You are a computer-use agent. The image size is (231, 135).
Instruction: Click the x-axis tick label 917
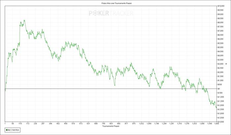tap(126, 123)
